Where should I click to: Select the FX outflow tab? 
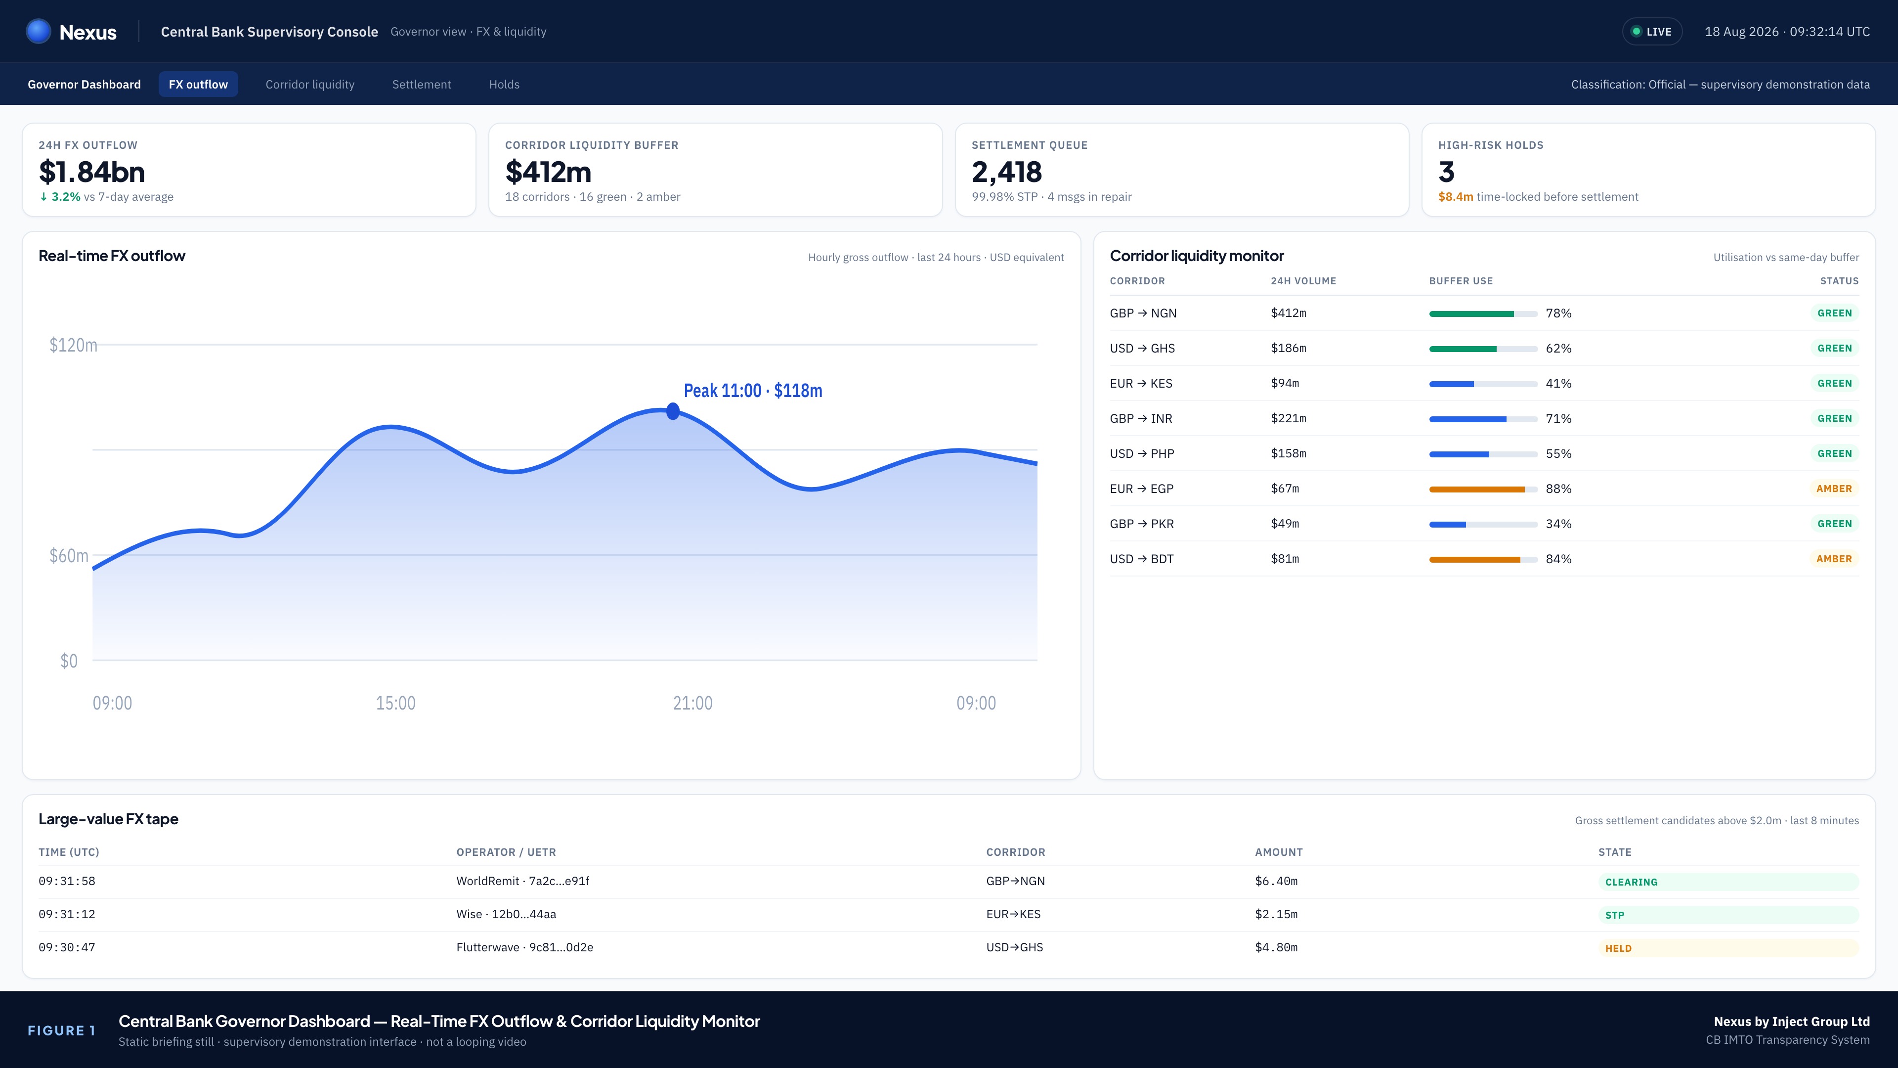pos(198,84)
